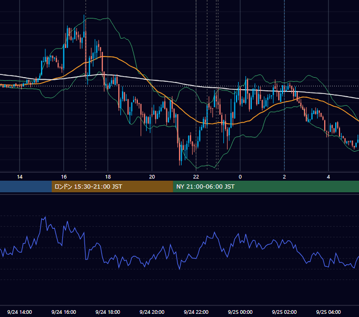Click the 9/24 14:00 date label
This screenshot has height=317, width=359.
[20, 312]
